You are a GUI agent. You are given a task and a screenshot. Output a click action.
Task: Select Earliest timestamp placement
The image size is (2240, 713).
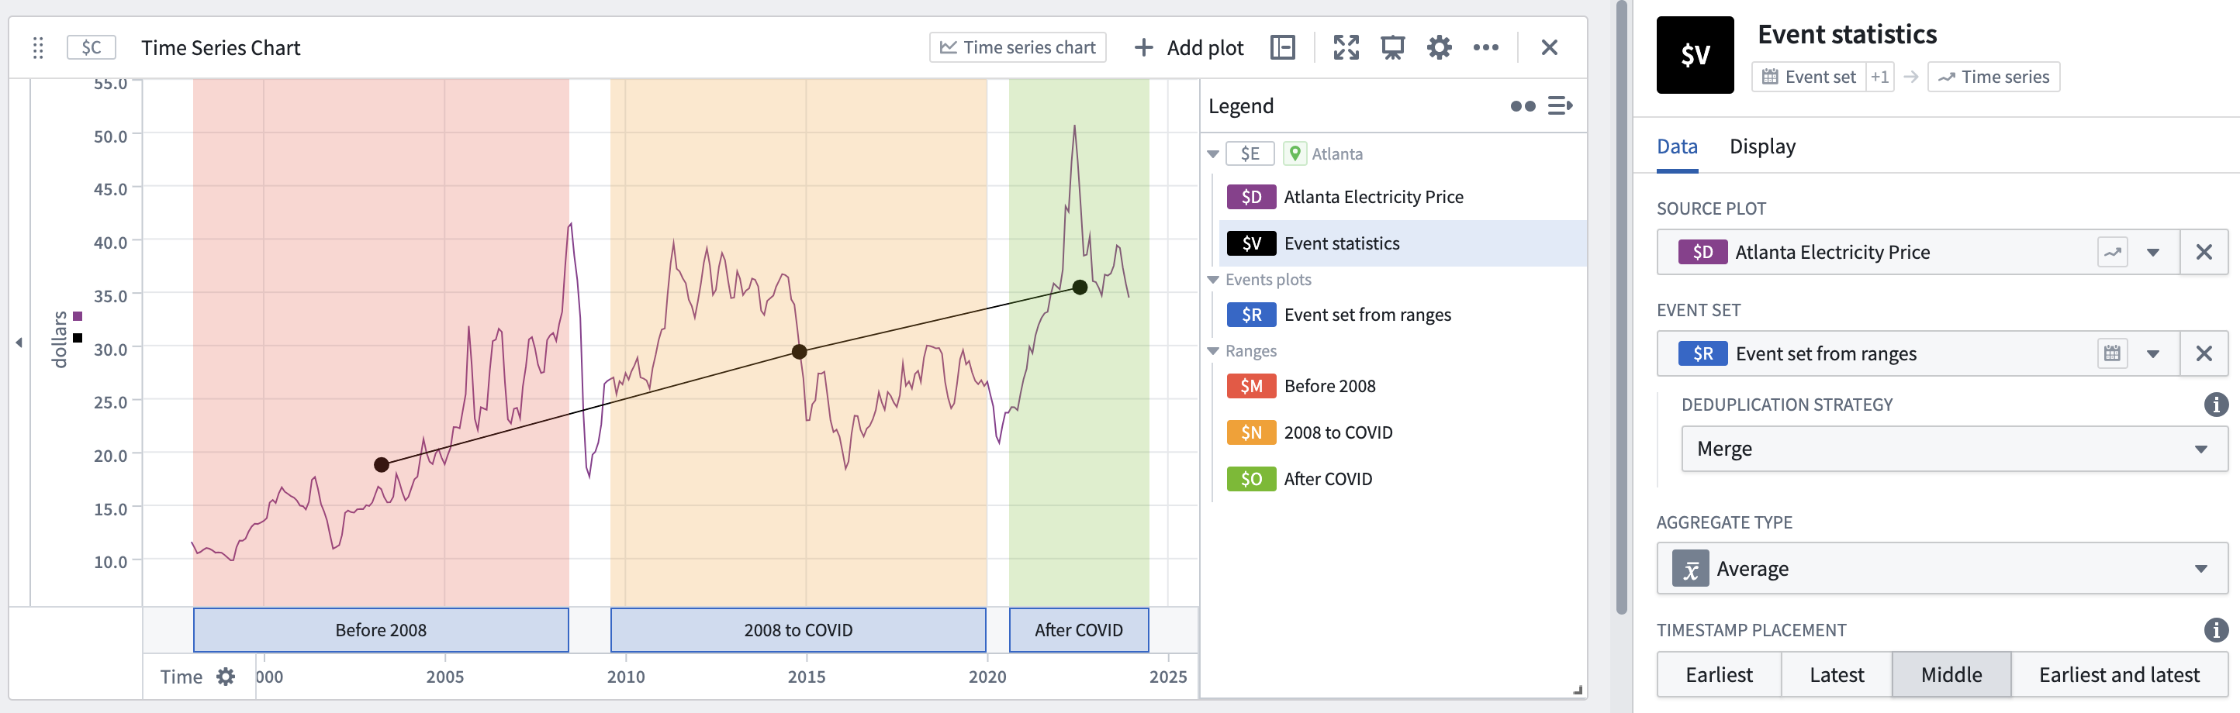[x=1718, y=675]
